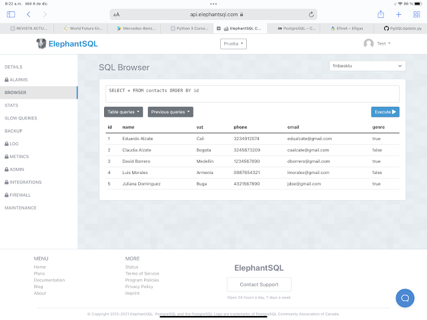Click into the SQL query text box
The image size is (427, 320).
click(x=252, y=94)
